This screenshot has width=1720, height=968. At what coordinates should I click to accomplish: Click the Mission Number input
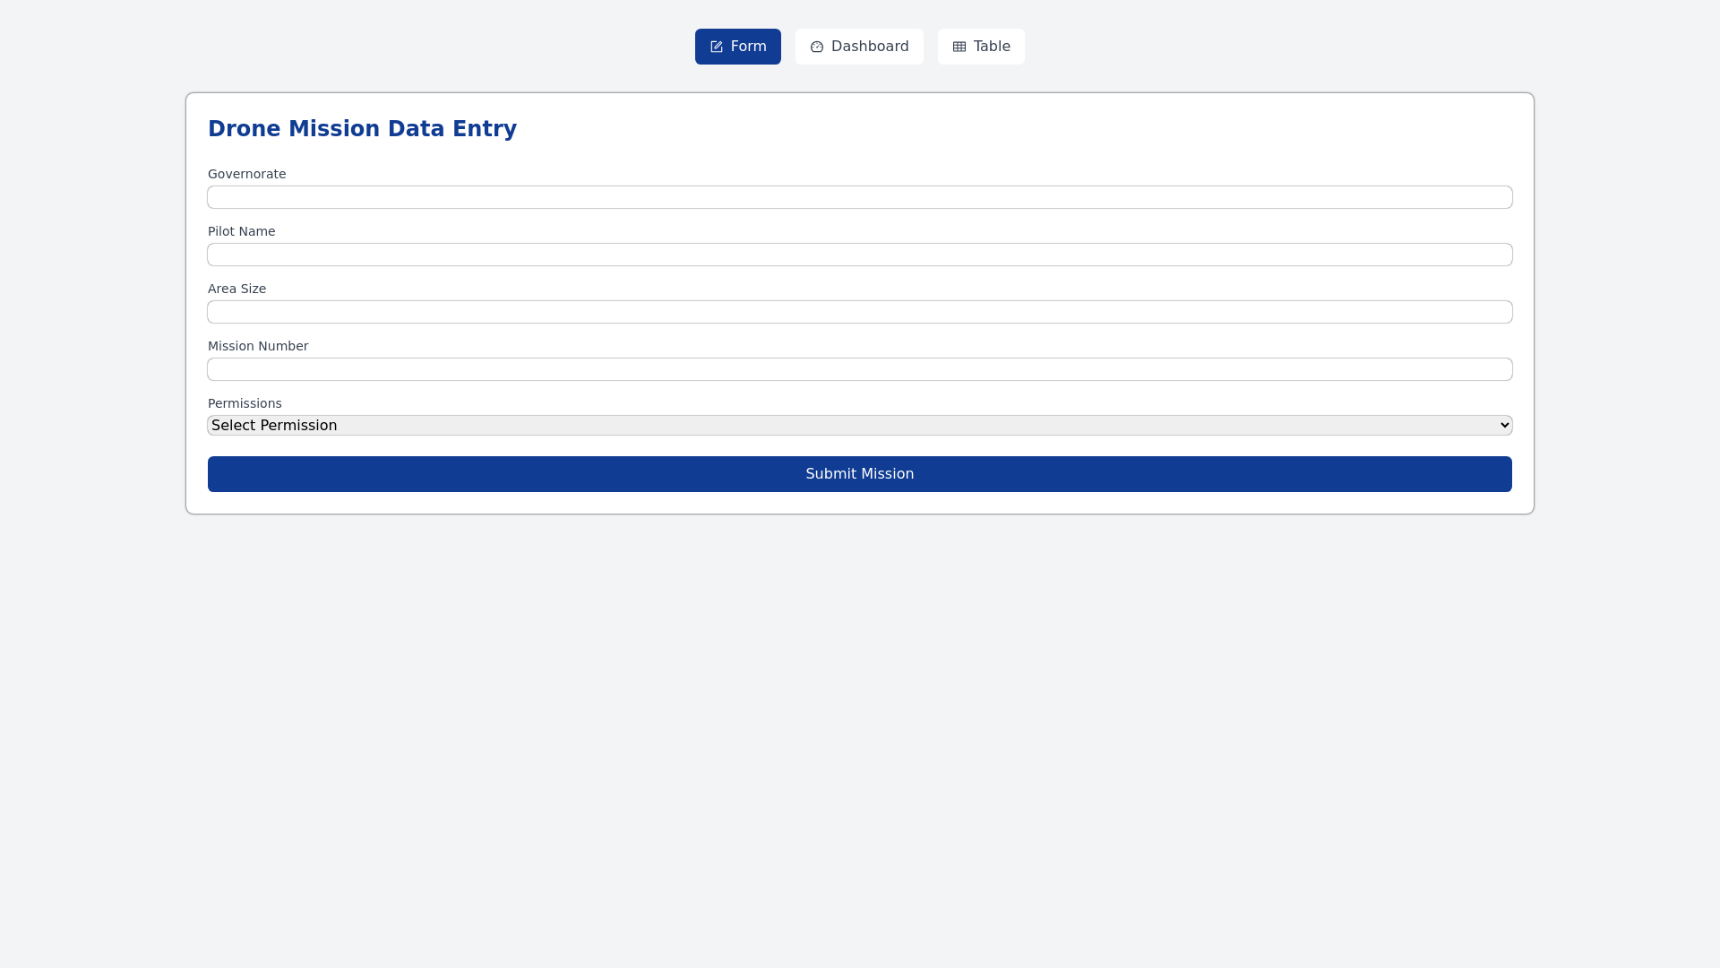pyautogui.click(x=859, y=369)
